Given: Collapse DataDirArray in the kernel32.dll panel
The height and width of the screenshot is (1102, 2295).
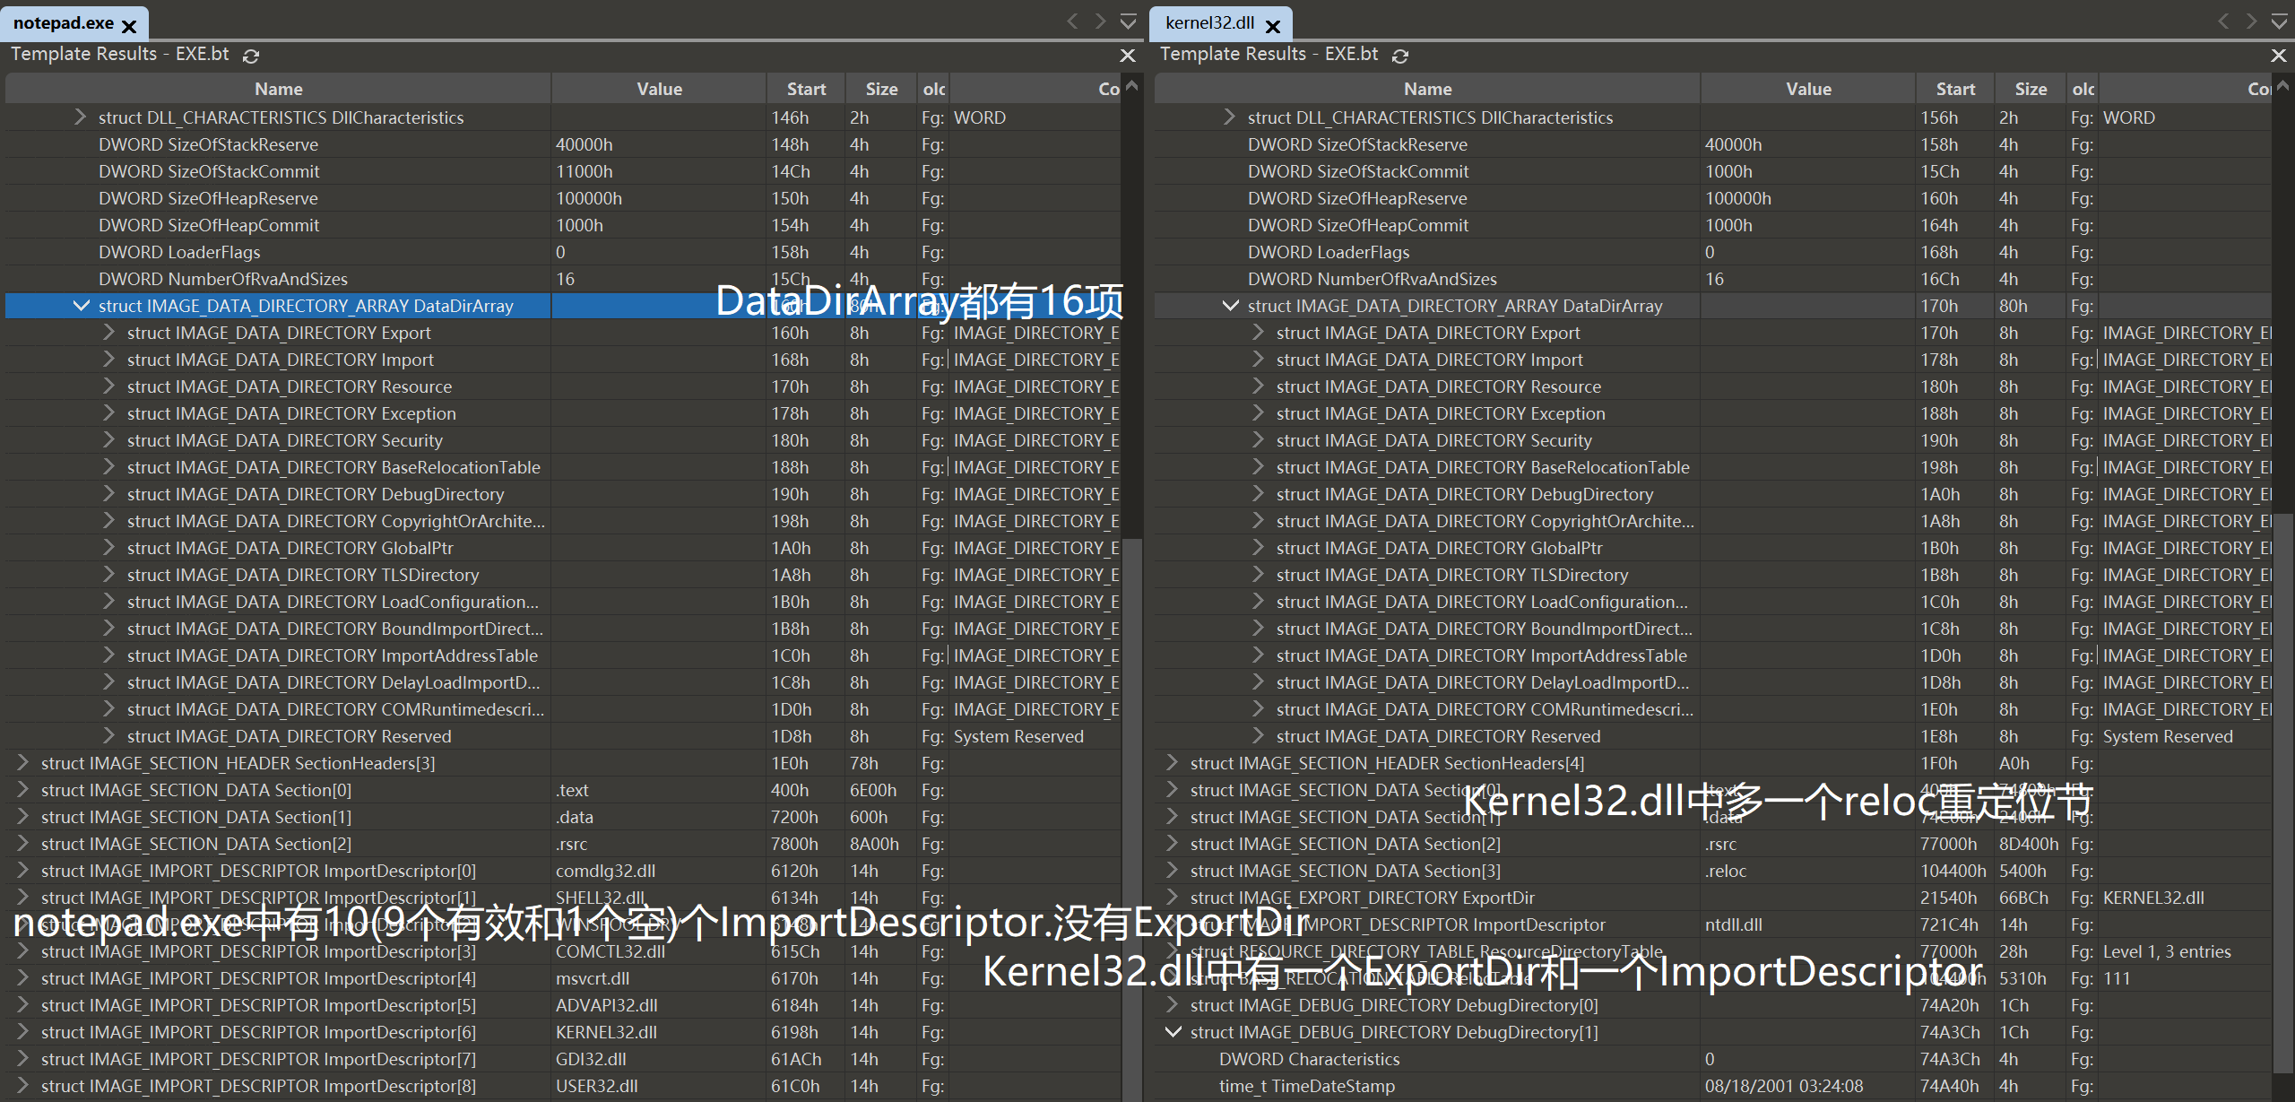Looking at the screenshot, I should pyautogui.click(x=1230, y=306).
